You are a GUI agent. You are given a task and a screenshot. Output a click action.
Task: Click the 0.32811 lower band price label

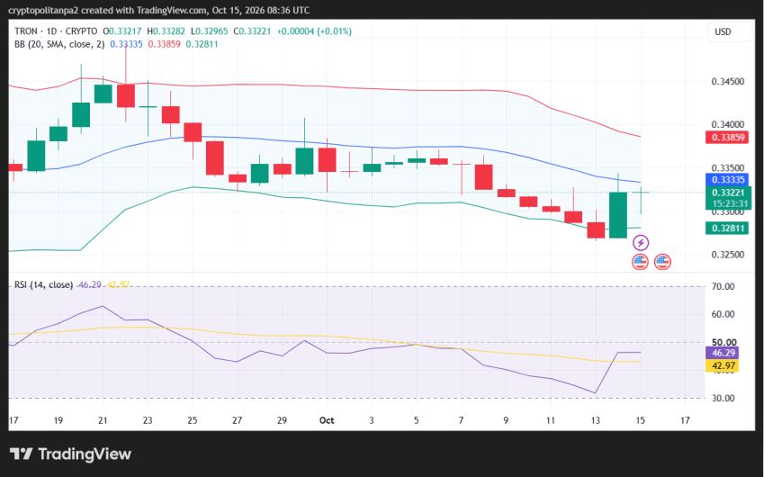727,228
